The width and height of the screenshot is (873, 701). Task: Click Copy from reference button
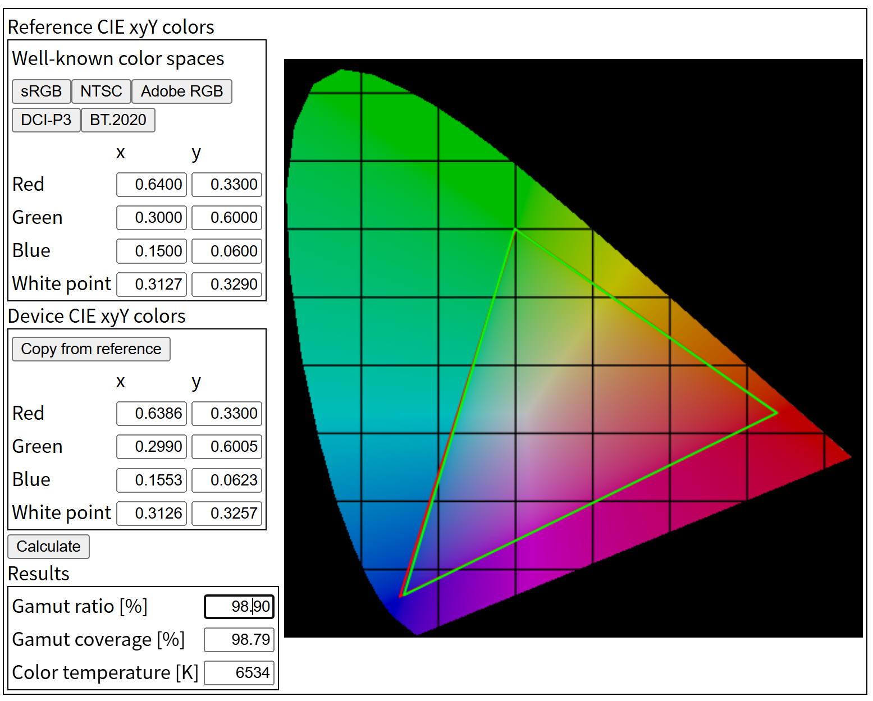(91, 349)
